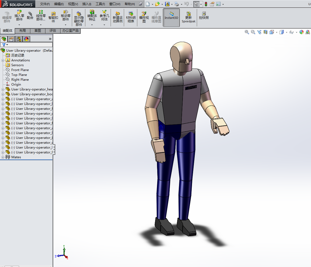Open the ConfigurationManager tab icon
Image resolution: width=311 pixels, height=267 pixels.
19,39
